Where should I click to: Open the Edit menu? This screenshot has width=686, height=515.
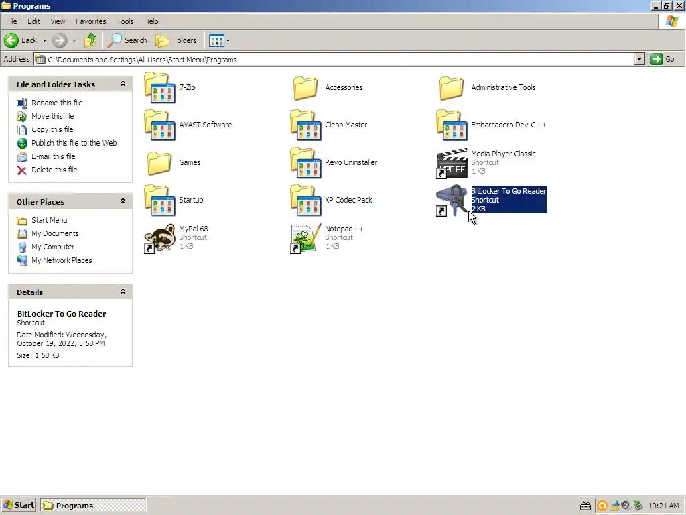[33, 21]
